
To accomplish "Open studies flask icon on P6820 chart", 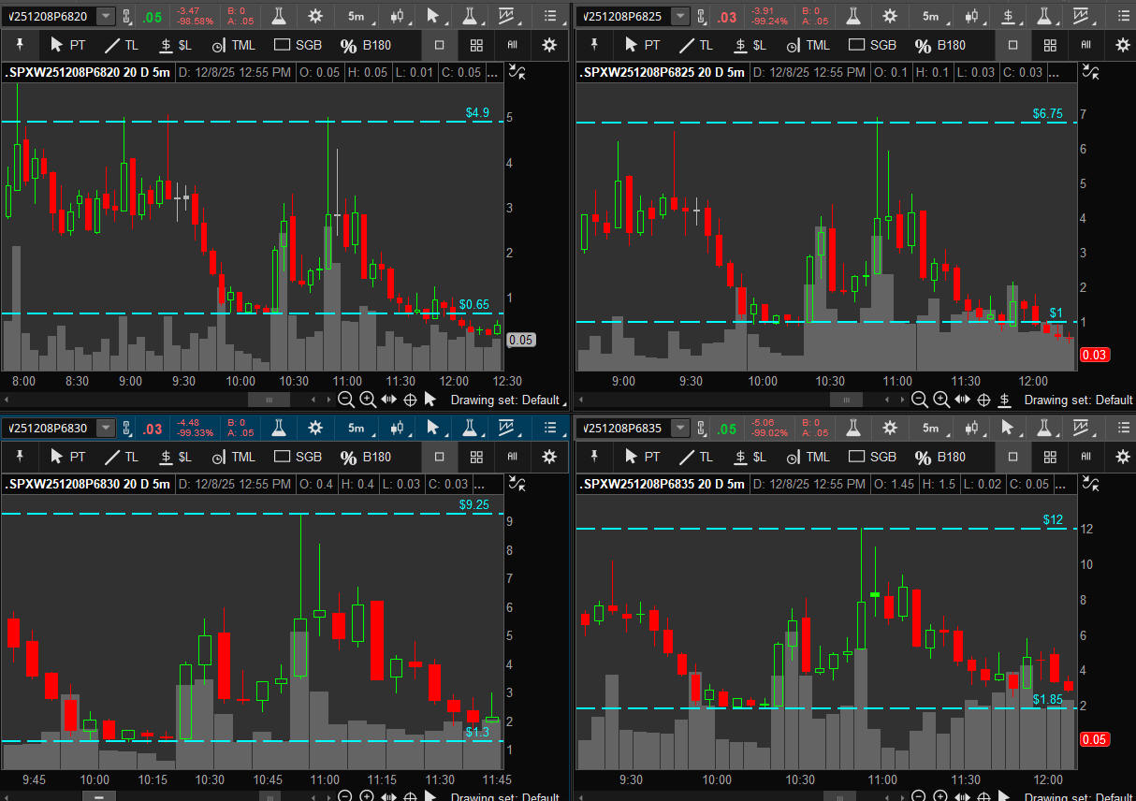I will coord(279,16).
